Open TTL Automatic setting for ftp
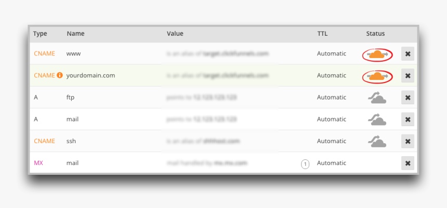The height and width of the screenshot is (208, 447). click(x=331, y=97)
